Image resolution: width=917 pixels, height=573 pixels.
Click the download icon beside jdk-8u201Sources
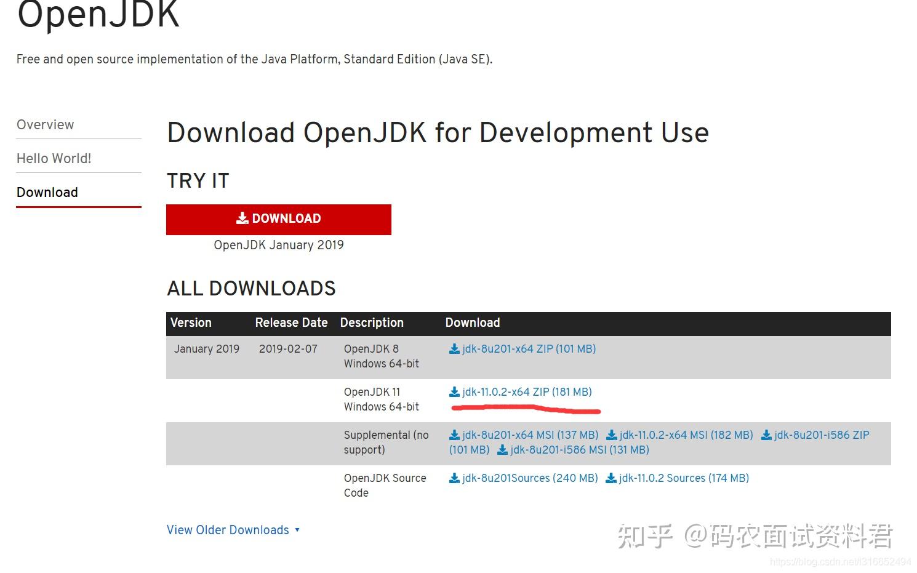pos(454,478)
